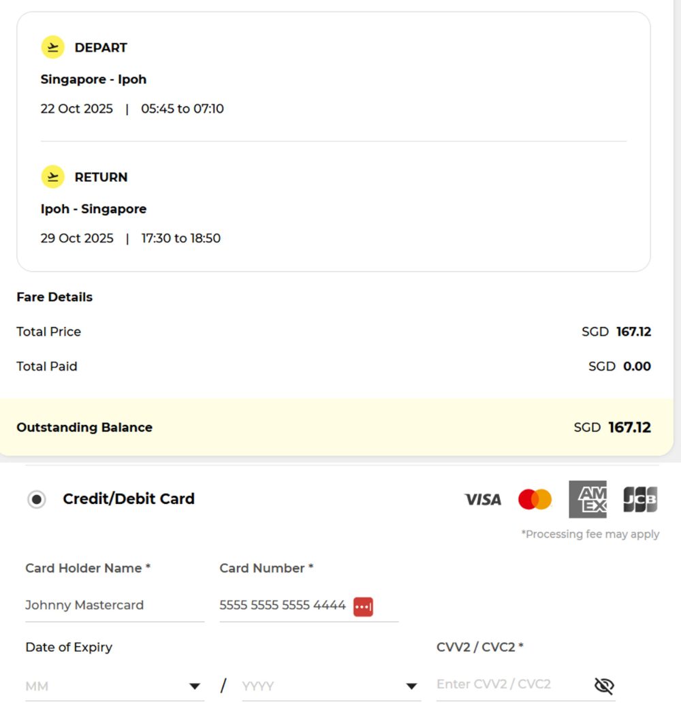Click the Outstanding Balance amount SGD 167.12
681x711 pixels.
pos(612,428)
